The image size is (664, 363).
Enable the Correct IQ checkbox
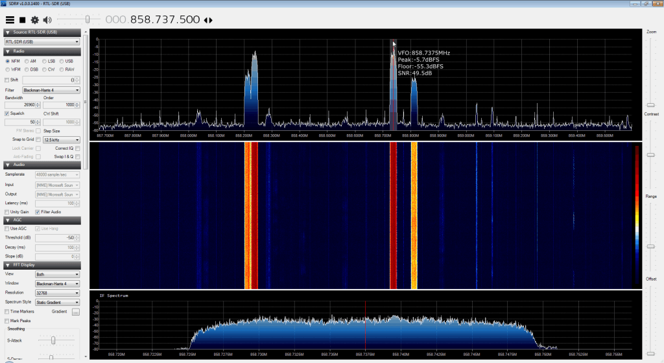pos(78,148)
